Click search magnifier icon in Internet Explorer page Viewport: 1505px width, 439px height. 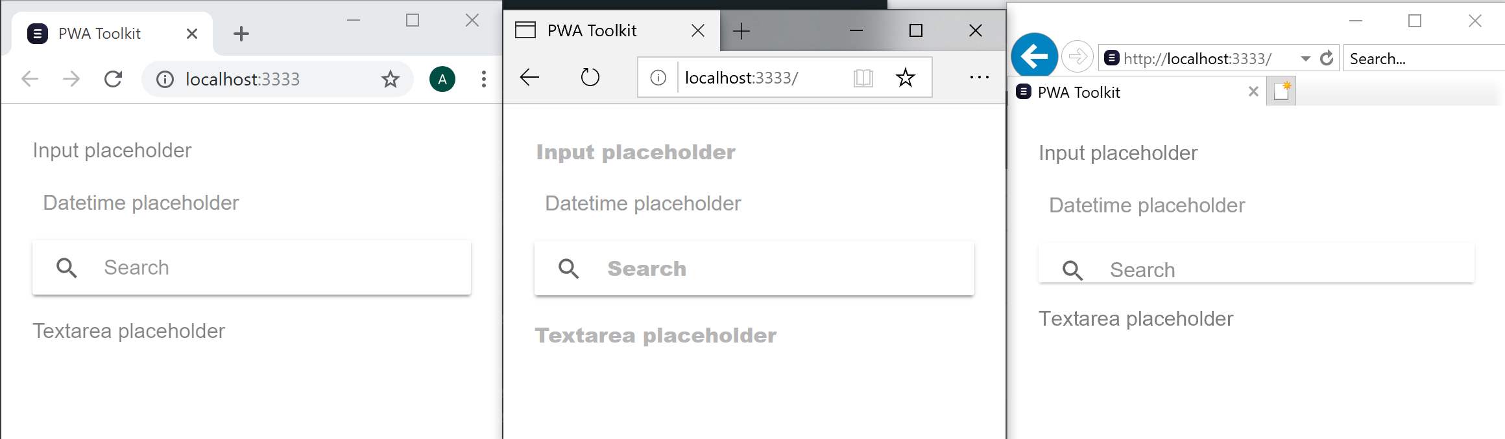click(x=1072, y=270)
